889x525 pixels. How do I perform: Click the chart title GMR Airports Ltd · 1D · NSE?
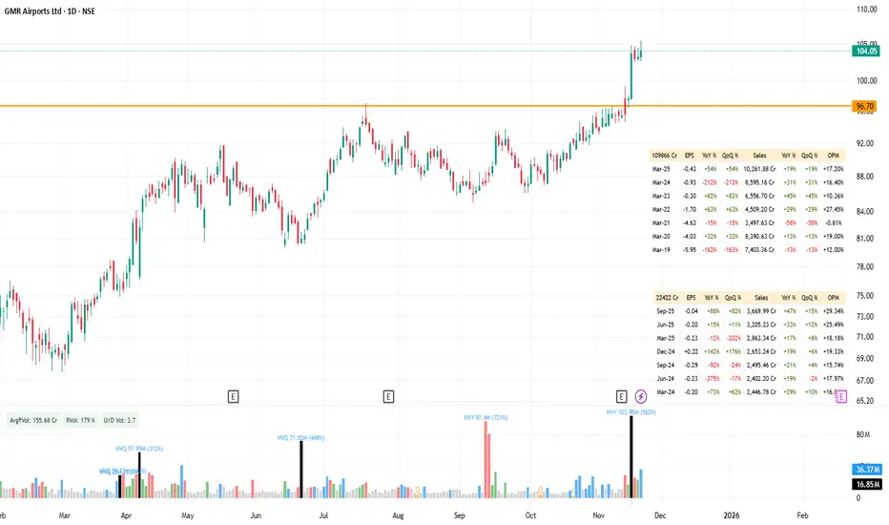point(50,10)
